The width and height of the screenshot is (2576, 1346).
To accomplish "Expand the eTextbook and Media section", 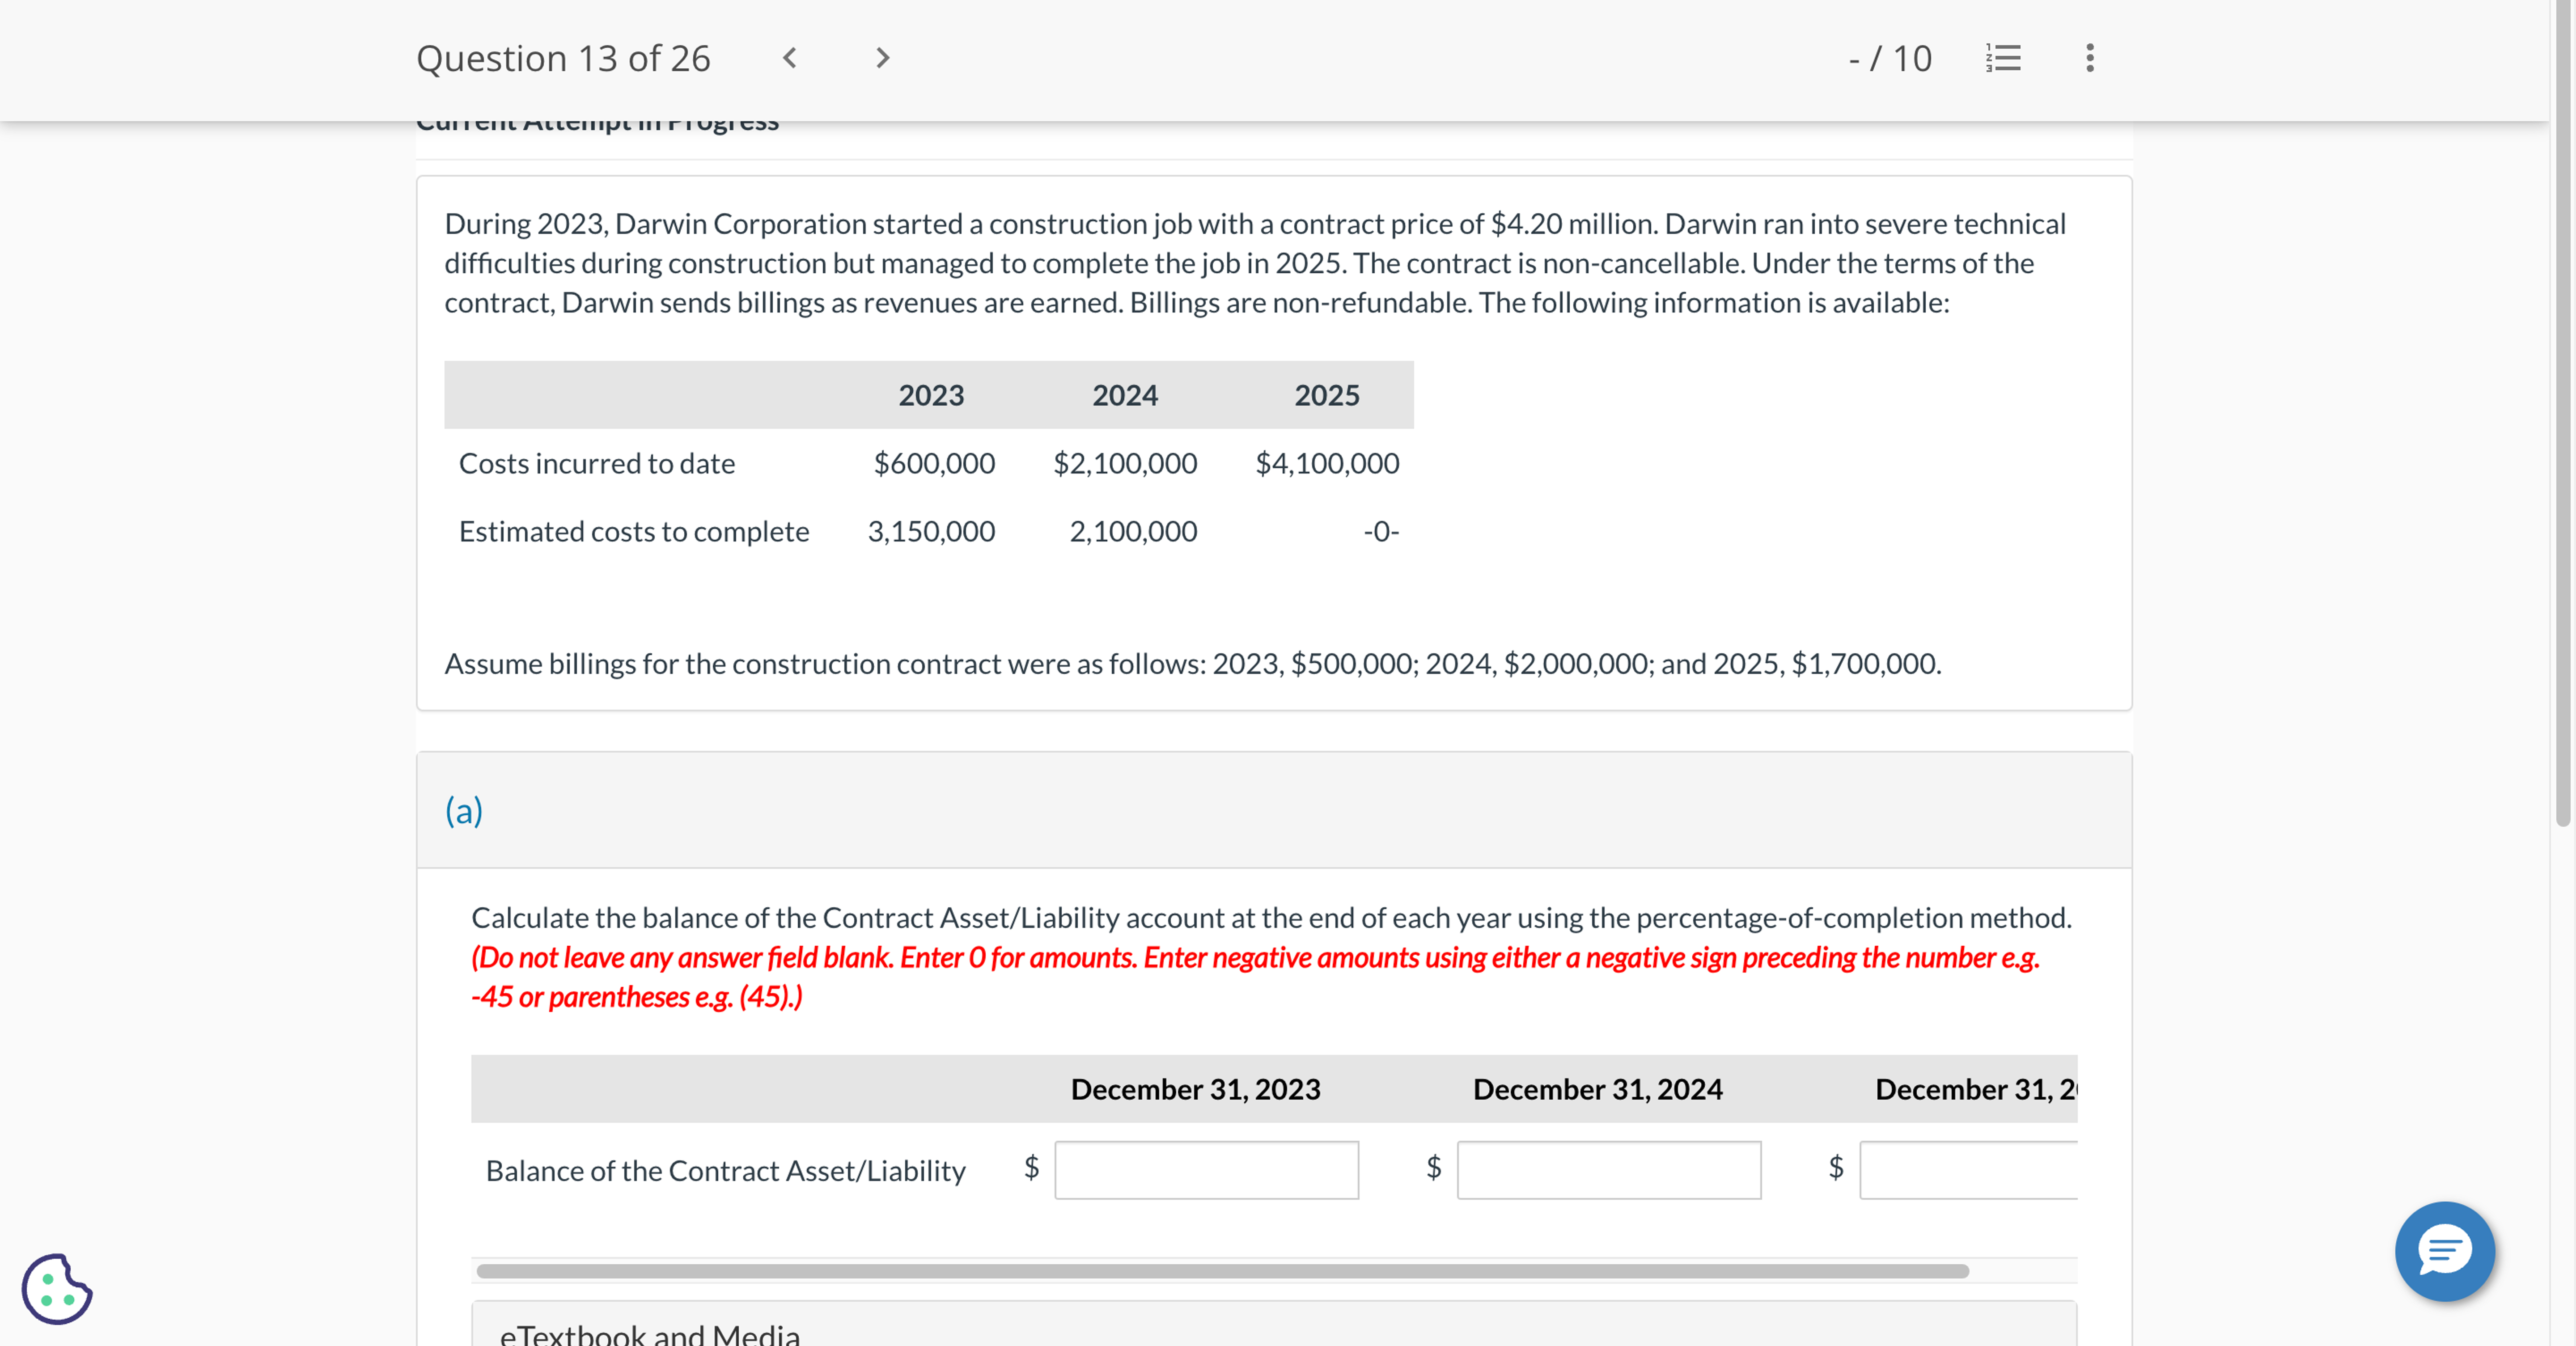I will 650,1333.
